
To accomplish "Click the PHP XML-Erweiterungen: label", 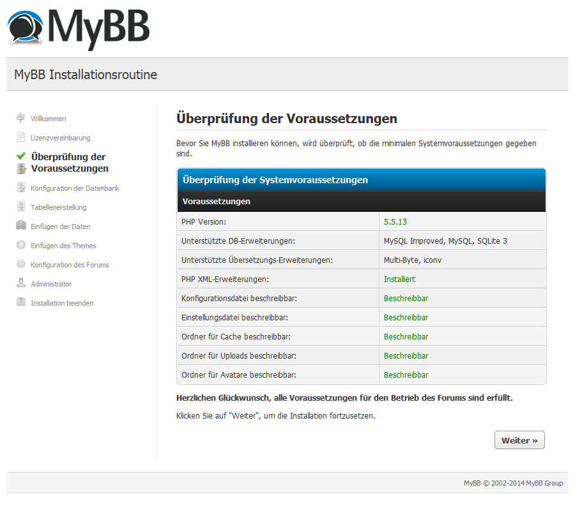I will click(x=225, y=279).
